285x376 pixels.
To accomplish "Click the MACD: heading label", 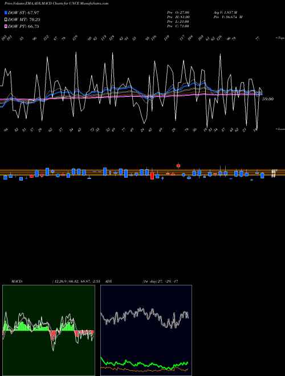I will click(17, 281).
